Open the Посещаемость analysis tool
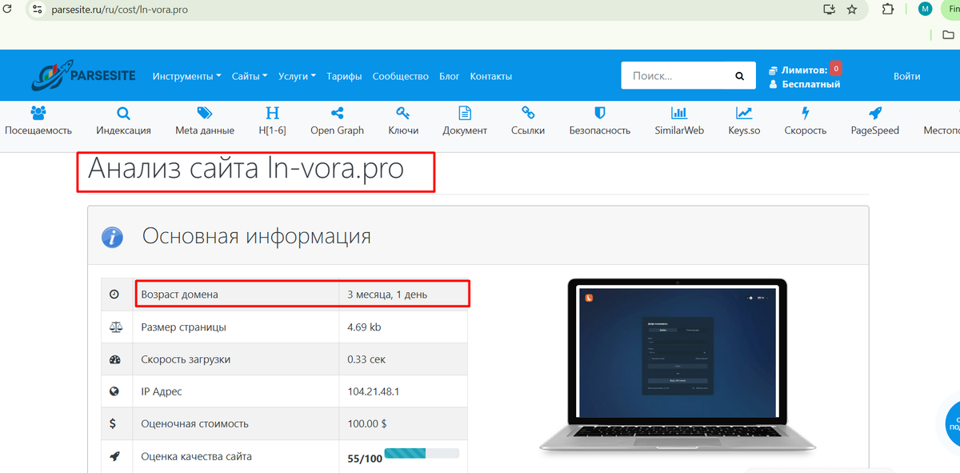Image resolution: width=960 pixels, height=473 pixels. click(38, 120)
